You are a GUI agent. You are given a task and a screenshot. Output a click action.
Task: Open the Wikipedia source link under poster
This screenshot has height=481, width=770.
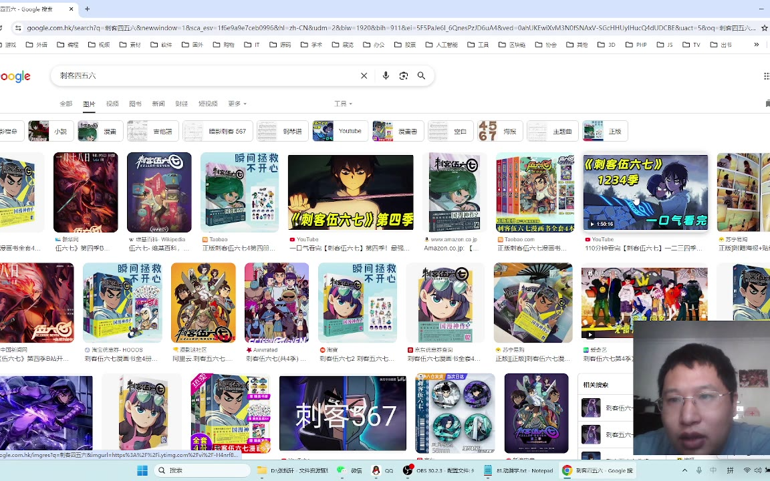[157, 240]
